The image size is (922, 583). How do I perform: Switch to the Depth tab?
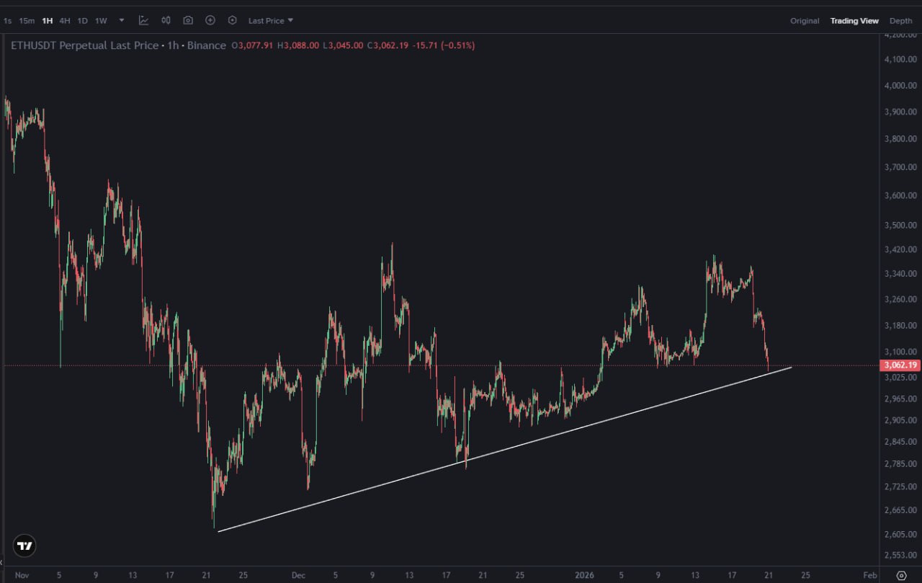tap(900, 21)
